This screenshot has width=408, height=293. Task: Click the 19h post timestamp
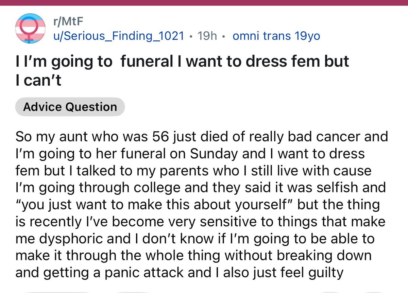click(207, 35)
